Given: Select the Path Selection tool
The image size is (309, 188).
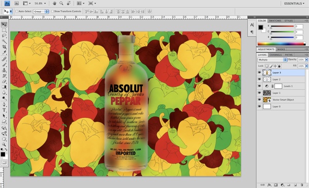Looking at the screenshot, I should [x=4, y=116].
